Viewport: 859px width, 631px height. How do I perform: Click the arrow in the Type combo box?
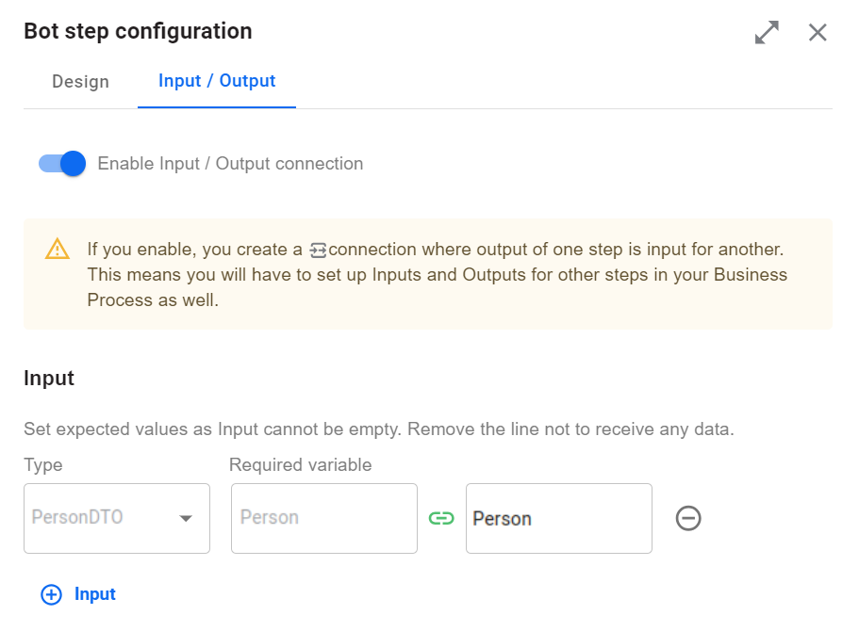tap(186, 518)
